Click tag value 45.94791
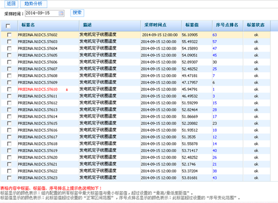This screenshot has width=278, height=203. tap(189, 89)
